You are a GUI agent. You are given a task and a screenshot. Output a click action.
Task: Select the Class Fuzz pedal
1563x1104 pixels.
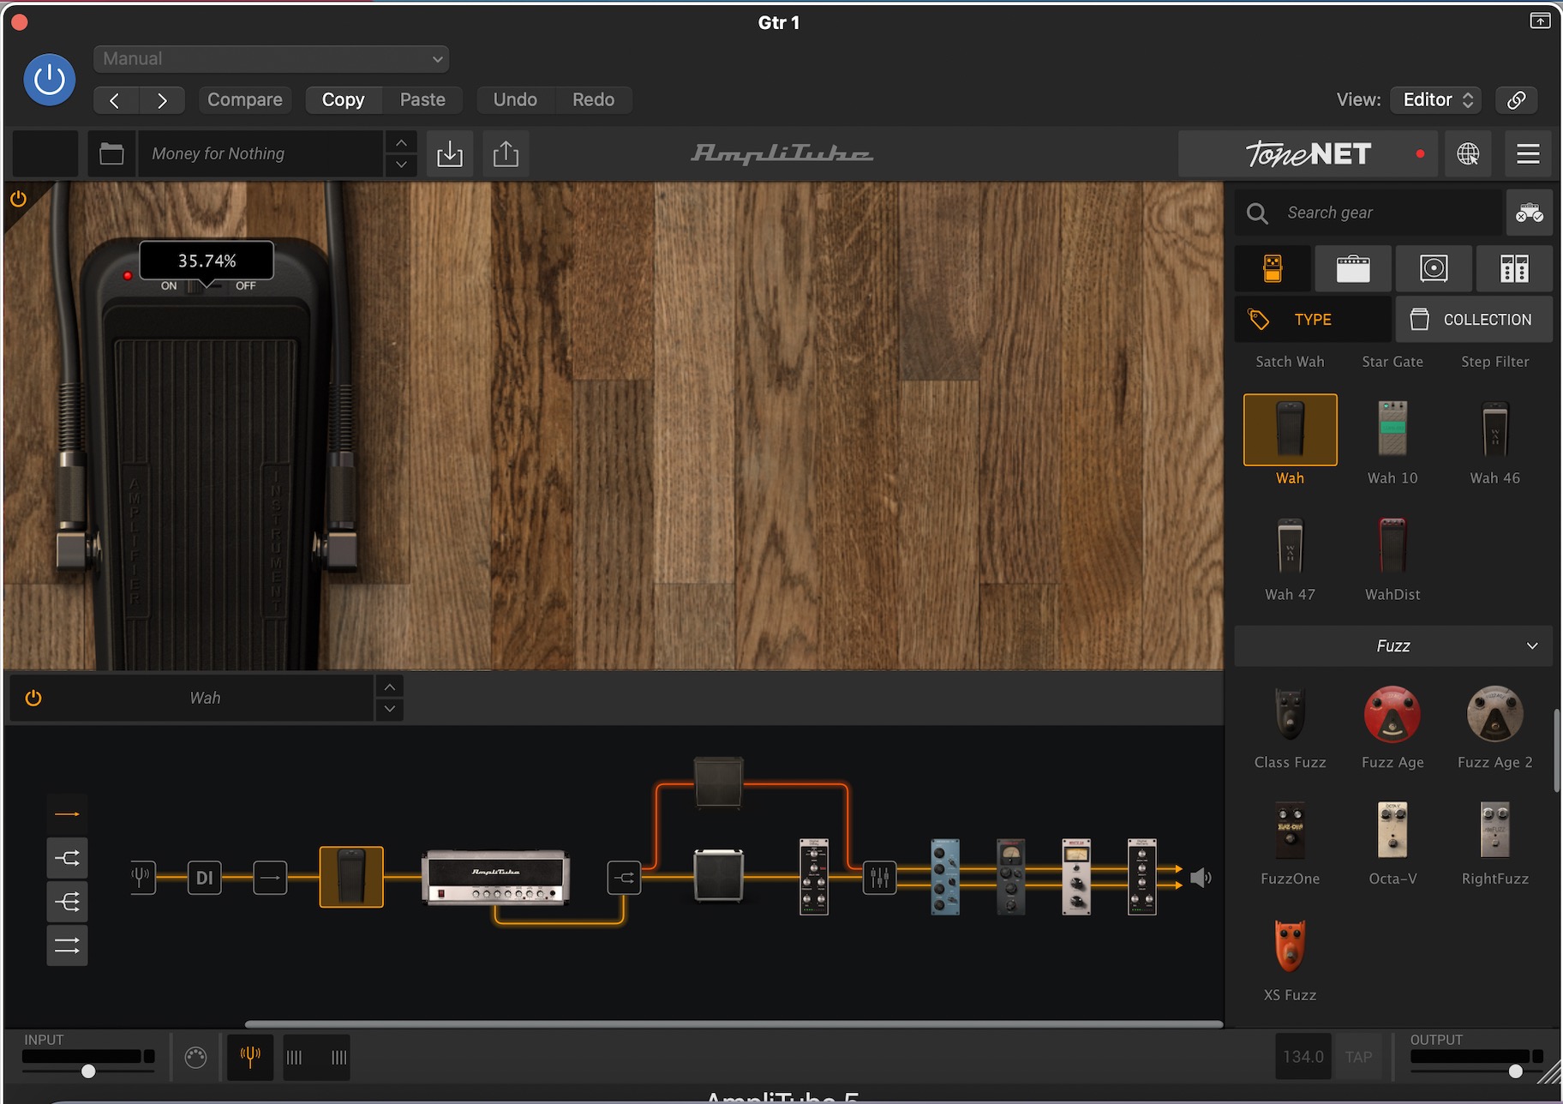(x=1290, y=714)
